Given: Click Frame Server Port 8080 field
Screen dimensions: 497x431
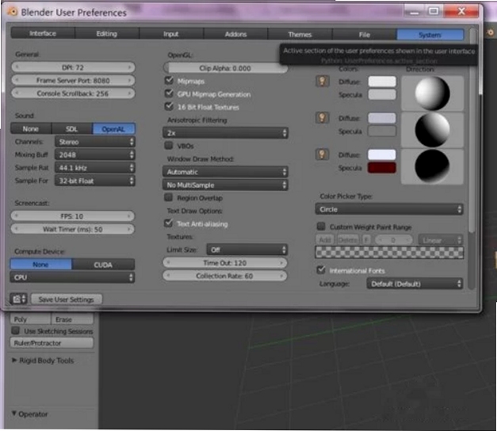Looking at the screenshot, I should click(73, 80).
